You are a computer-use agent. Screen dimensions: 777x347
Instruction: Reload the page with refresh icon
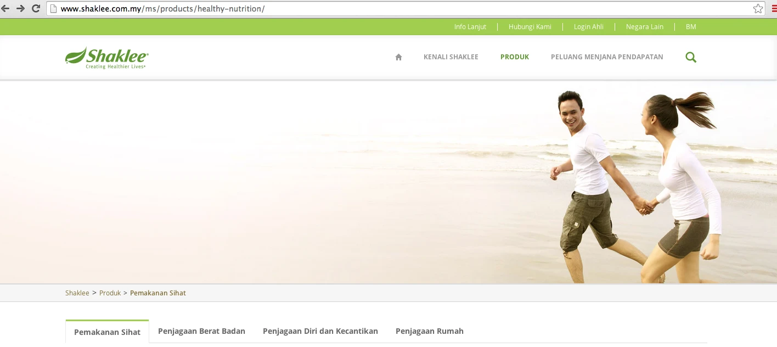pos(36,8)
